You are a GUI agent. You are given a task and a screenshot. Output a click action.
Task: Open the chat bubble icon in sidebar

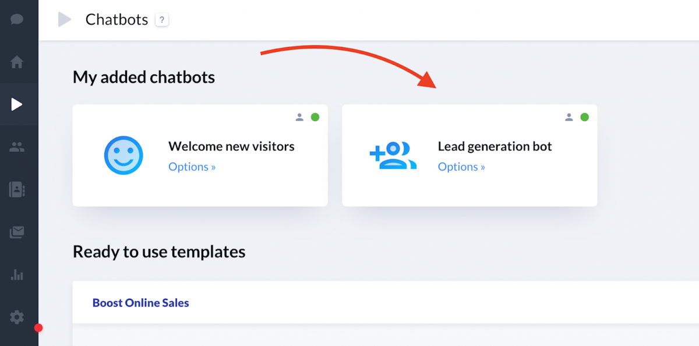click(17, 19)
